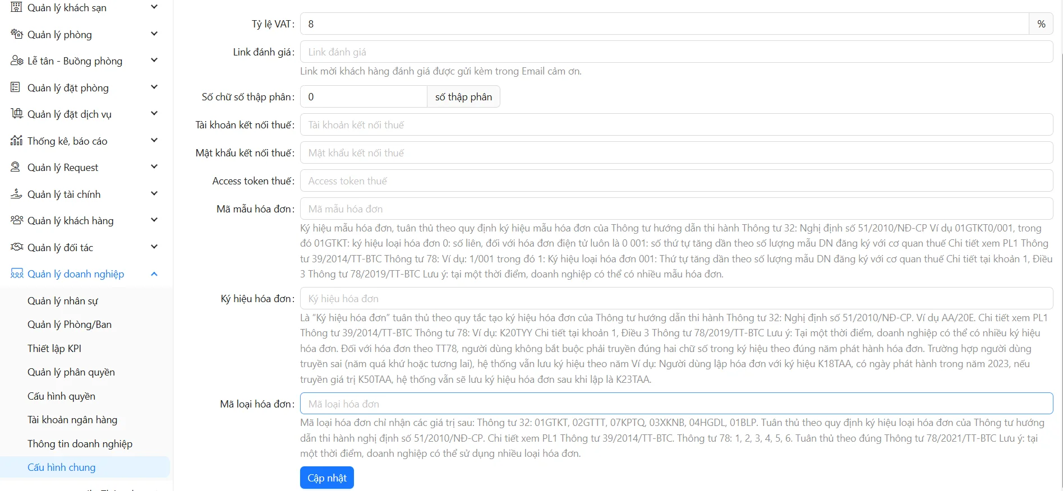Expand the Quản lý Request menu chevron
The image size is (1063, 491).
pyautogui.click(x=154, y=167)
